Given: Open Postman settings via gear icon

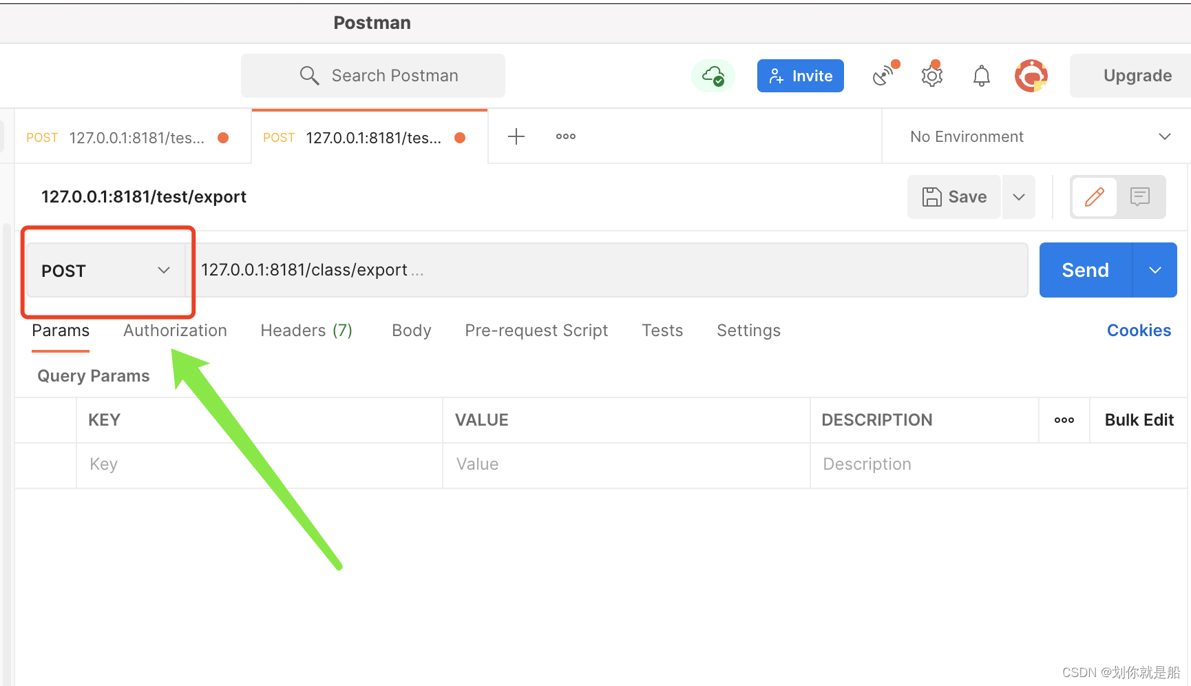Looking at the screenshot, I should [931, 76].
